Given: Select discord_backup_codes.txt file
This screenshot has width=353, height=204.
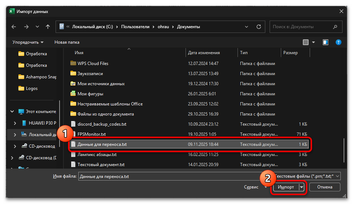Looking at the screenshot, I should [x=102, y=124].
